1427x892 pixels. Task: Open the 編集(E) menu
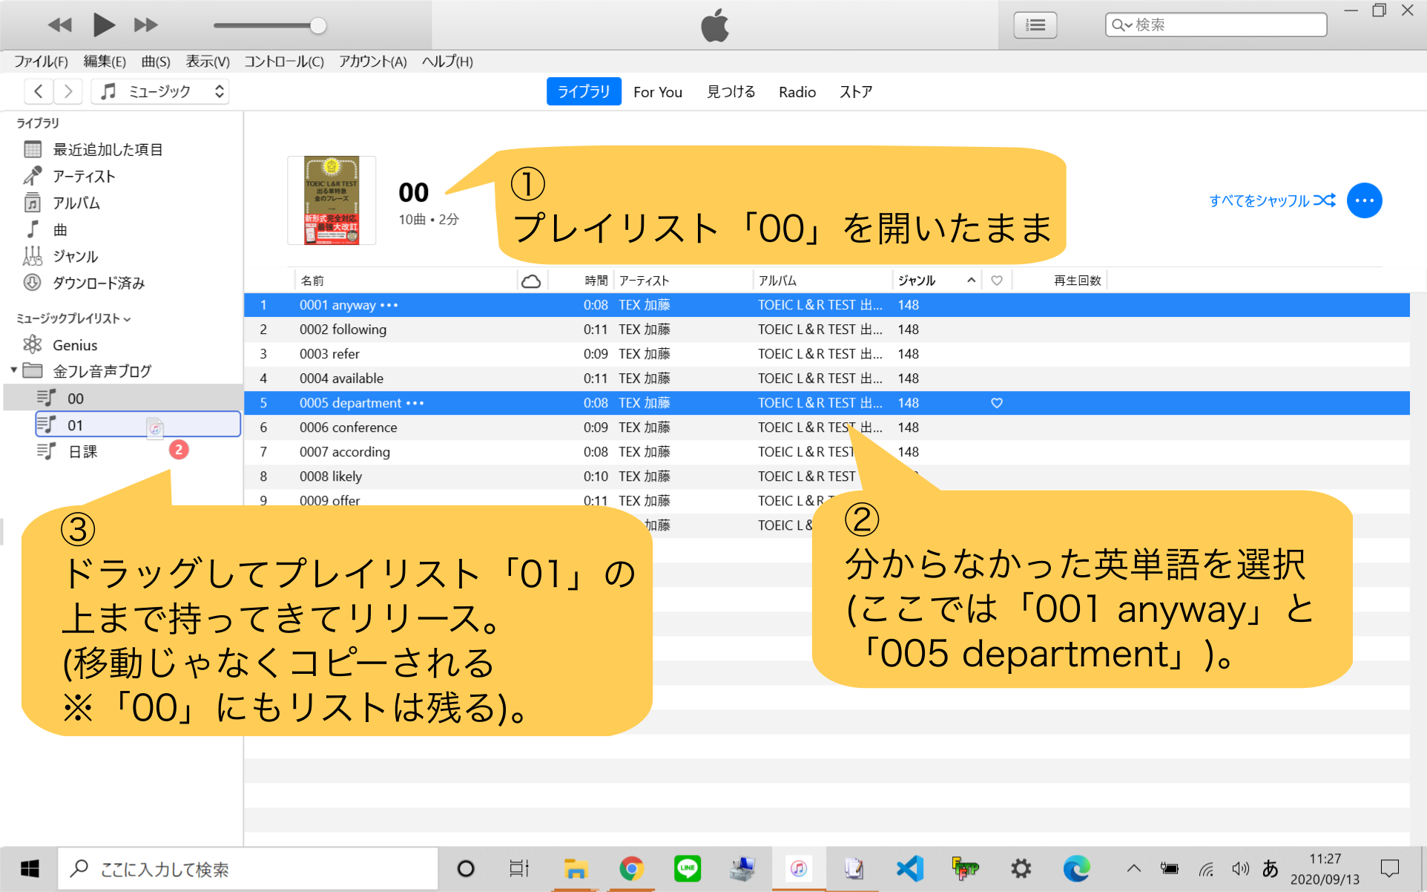(x=105, y=62)
